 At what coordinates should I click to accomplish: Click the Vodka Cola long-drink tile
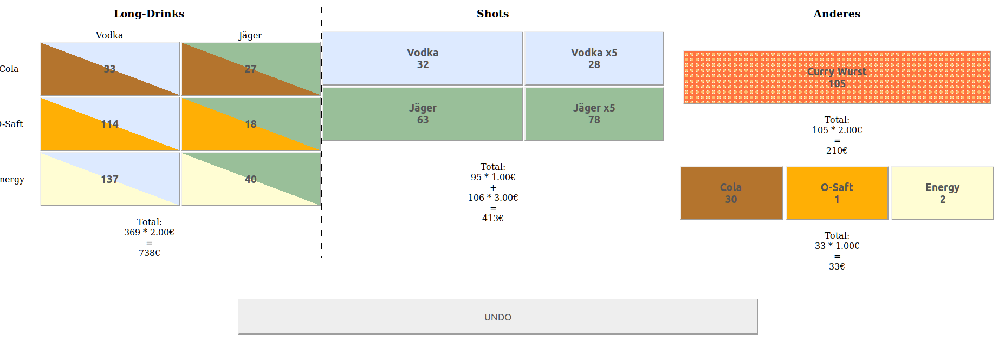point(110,69)
